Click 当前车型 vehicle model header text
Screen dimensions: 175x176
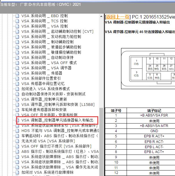pyautogui.click(x=40, y=4)
